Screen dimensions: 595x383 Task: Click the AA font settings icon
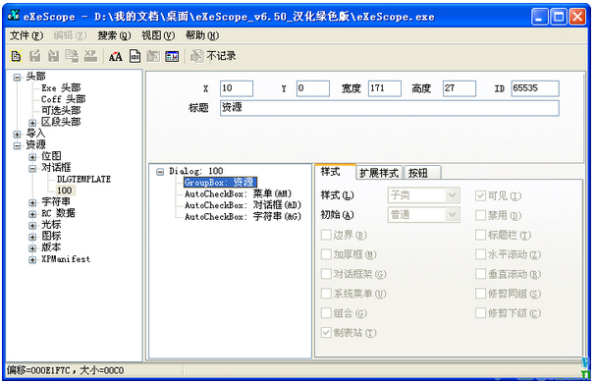point(115,57)
